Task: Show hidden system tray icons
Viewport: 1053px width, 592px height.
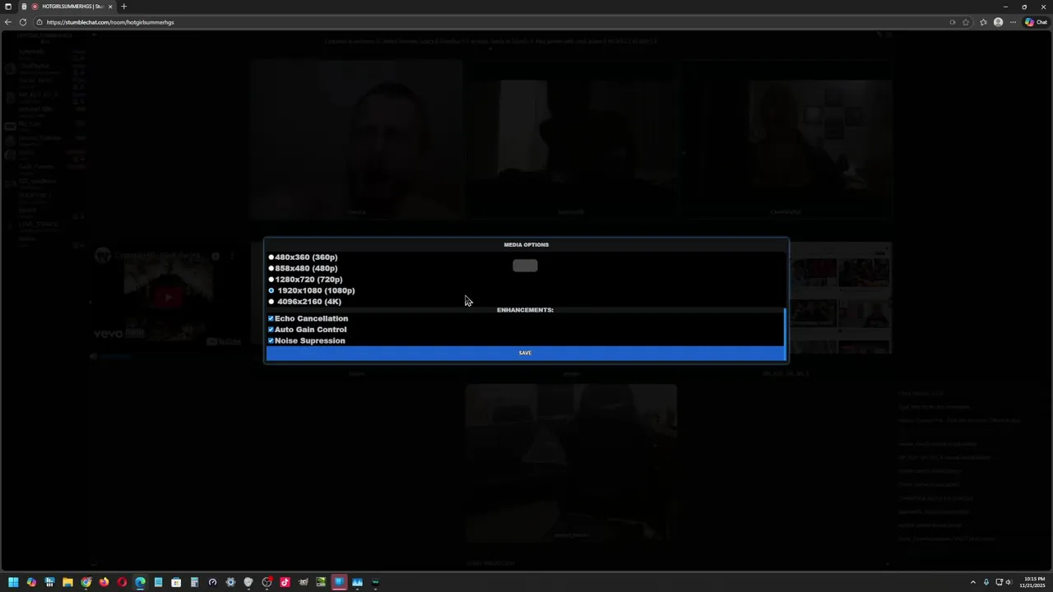Action: [x=973, y=582]
